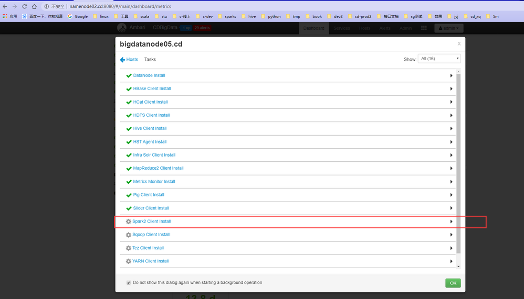Switch to the Services tab

coord(341,28)
